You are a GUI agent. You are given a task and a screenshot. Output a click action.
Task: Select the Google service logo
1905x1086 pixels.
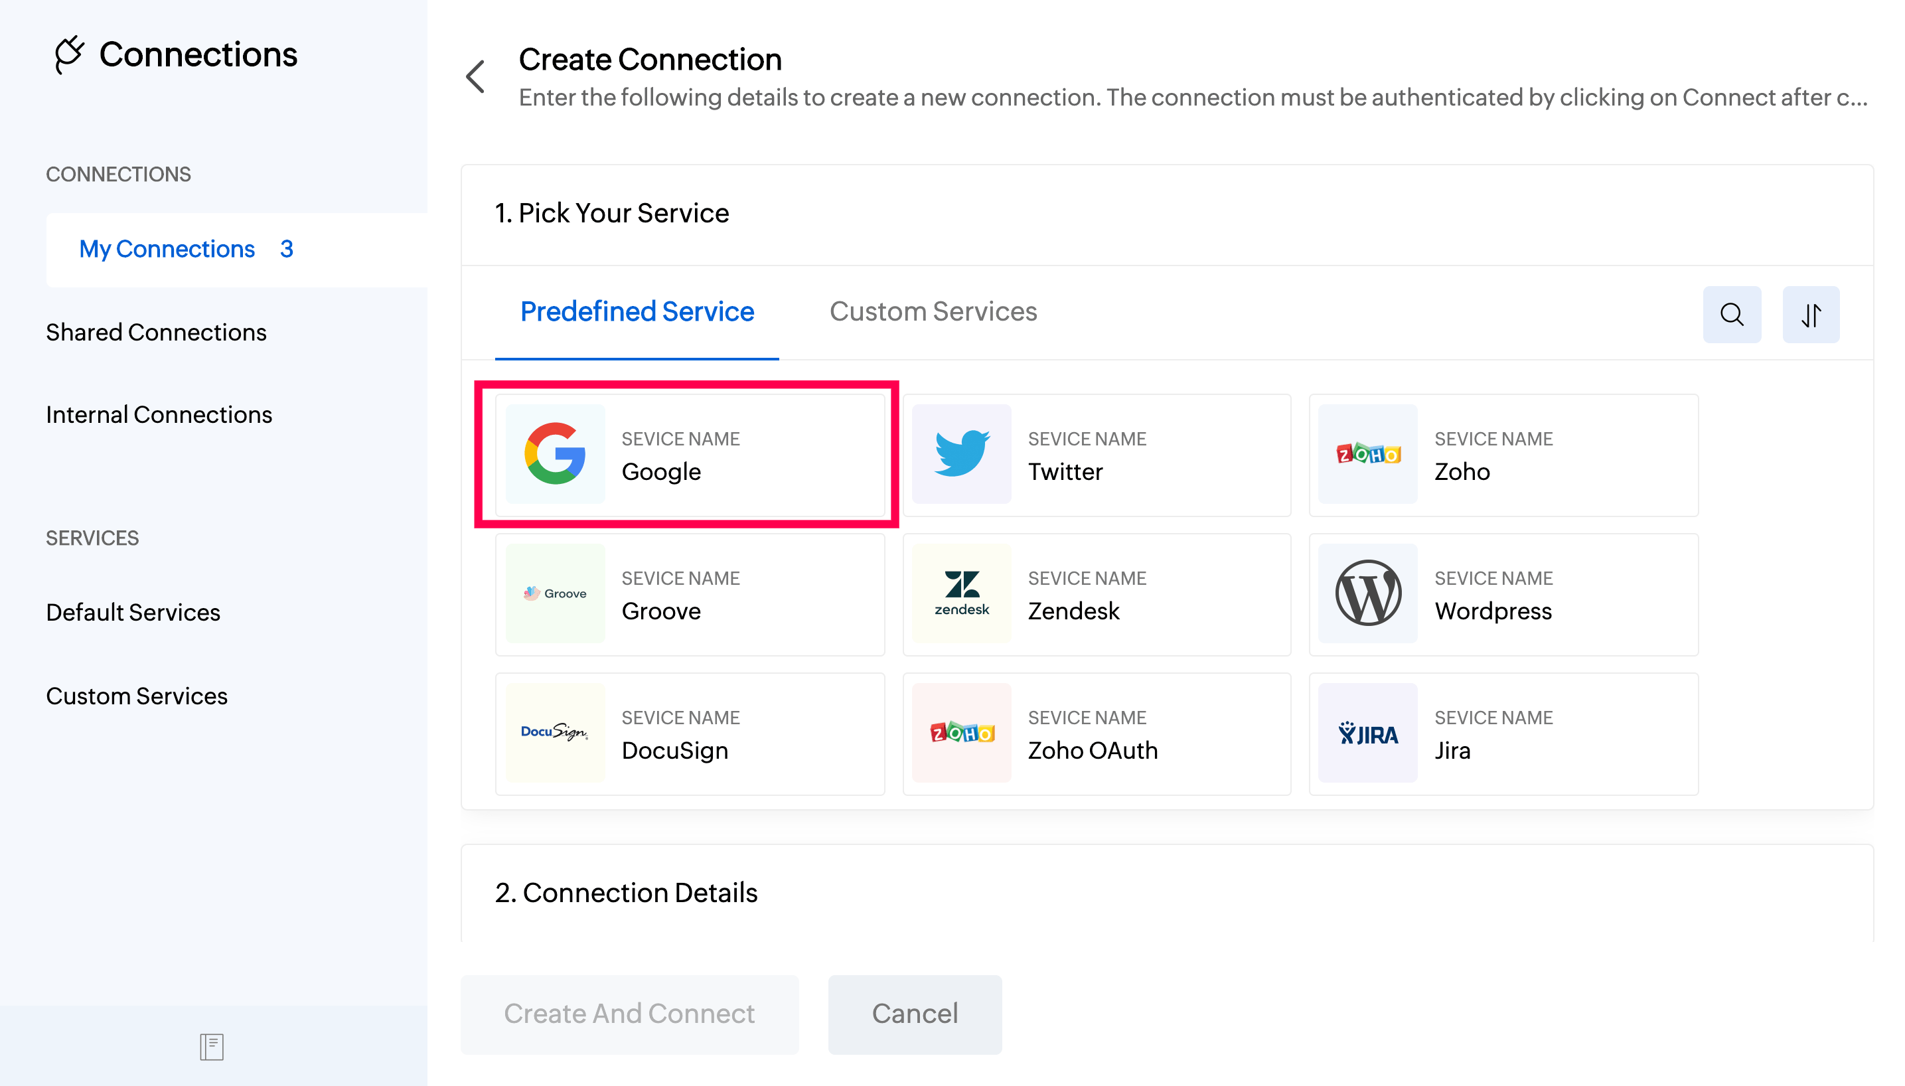point(555,453)
